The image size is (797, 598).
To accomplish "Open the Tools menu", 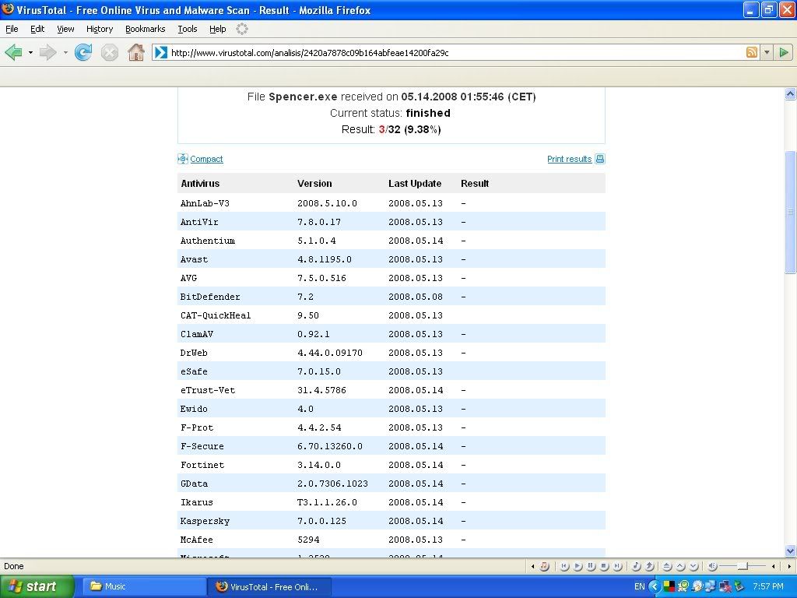I will (187, 29).
